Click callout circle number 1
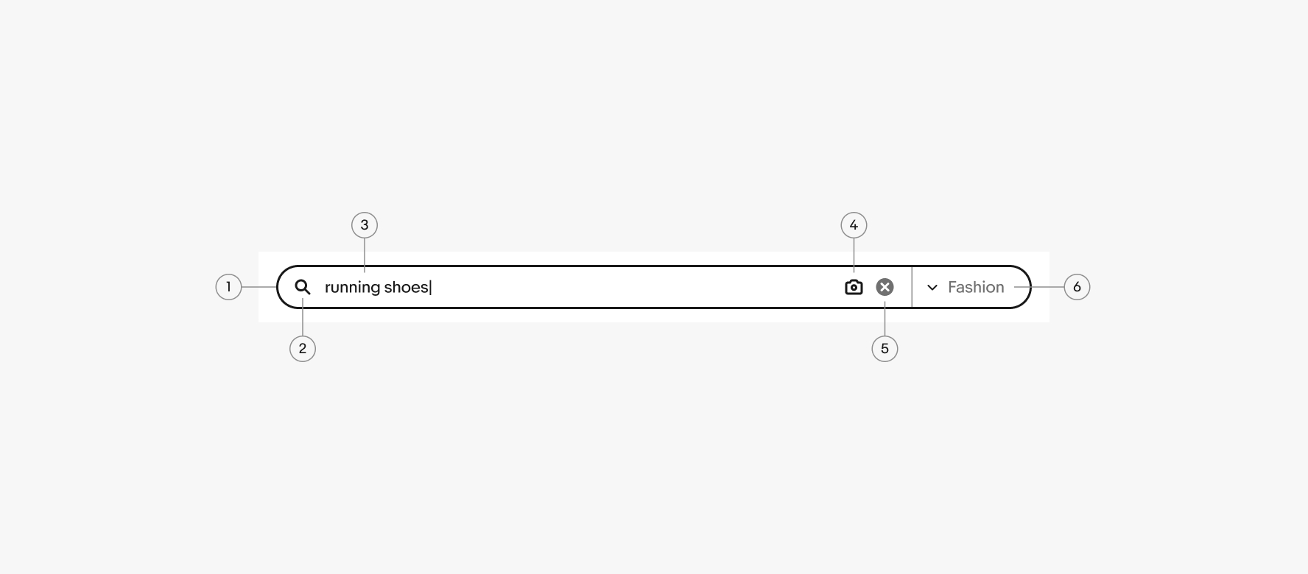 pyautogui.click(x=229, y=287)
